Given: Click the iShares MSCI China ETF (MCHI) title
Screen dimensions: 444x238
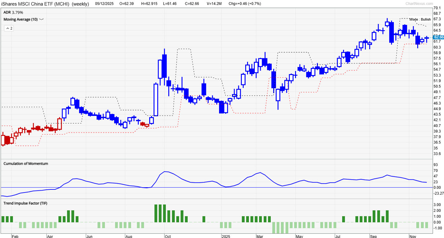Looking at the screenshot, I should tap(36, 4).
